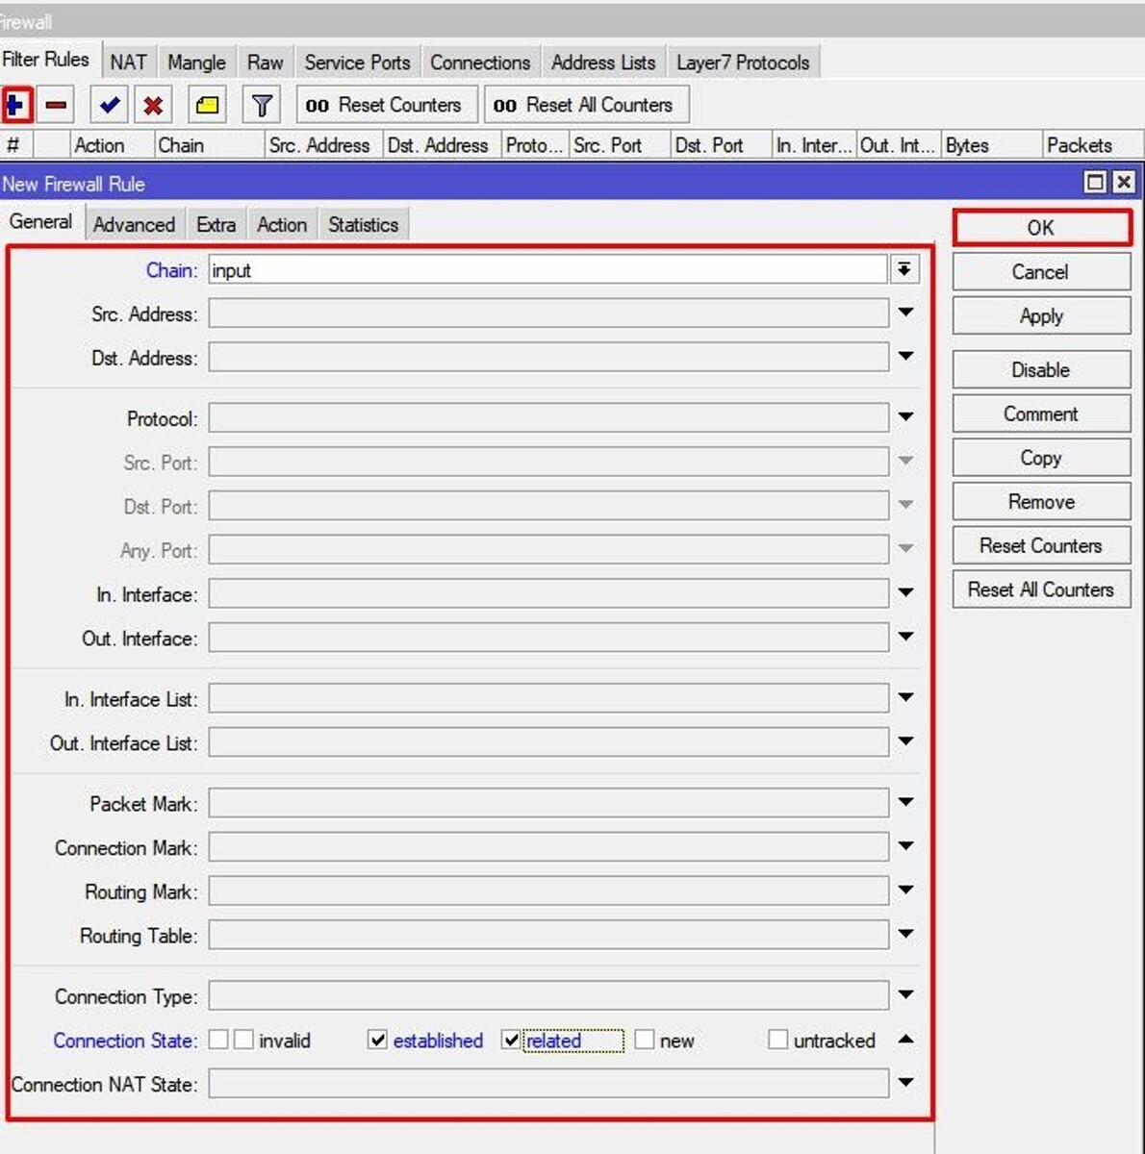
Task: Click the yellow comment note icon
Action: click(x=208, y=105)
